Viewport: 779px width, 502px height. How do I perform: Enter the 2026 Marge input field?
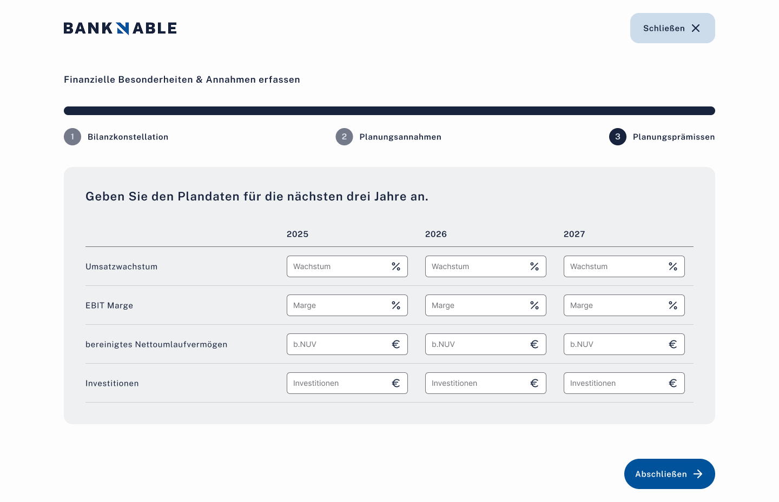coord(475,305)
